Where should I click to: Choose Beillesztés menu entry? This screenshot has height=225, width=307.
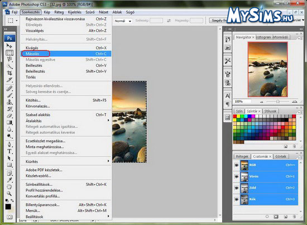(x=66, y=65)
